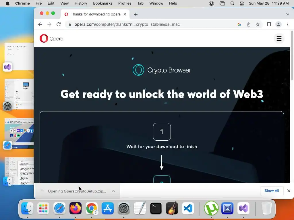This screenshot has width=294, height=220.
Task: Open the Apple menu
Action: 7,3
